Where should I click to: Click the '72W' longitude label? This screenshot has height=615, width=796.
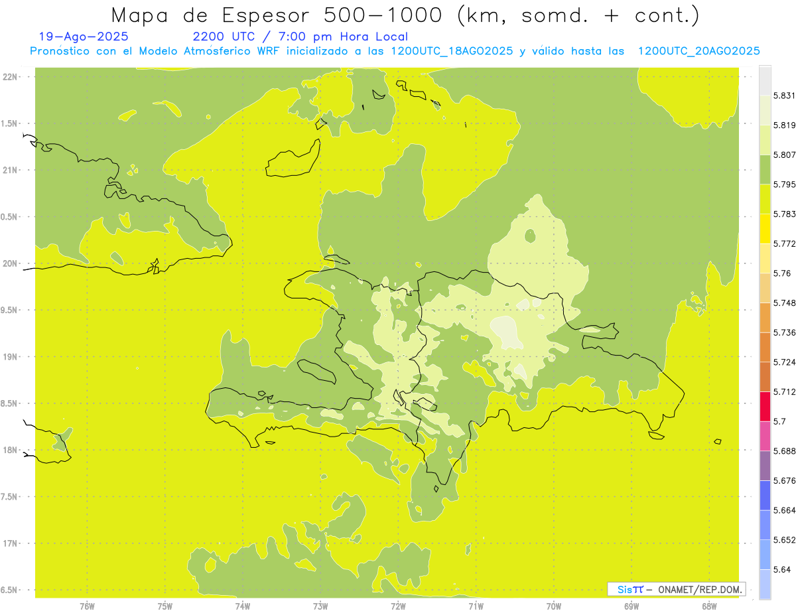398,606
